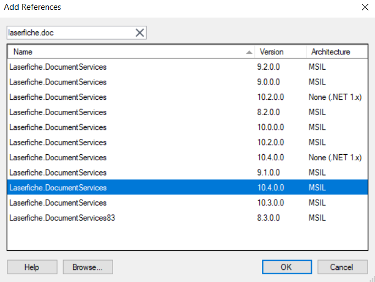Image resolution: width=375 pixels, height=282 pixels.
Task: Select the 10.2.0.0 None (.NET 1.x) entry
Action: (188, 97)
